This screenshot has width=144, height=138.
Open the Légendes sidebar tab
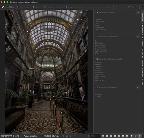tap(142, 61)
